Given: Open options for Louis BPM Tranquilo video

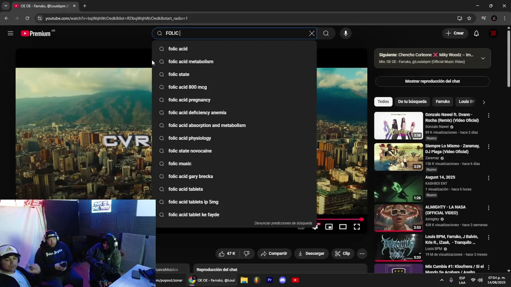Looking at the screenshot, I should coord(488,238).
